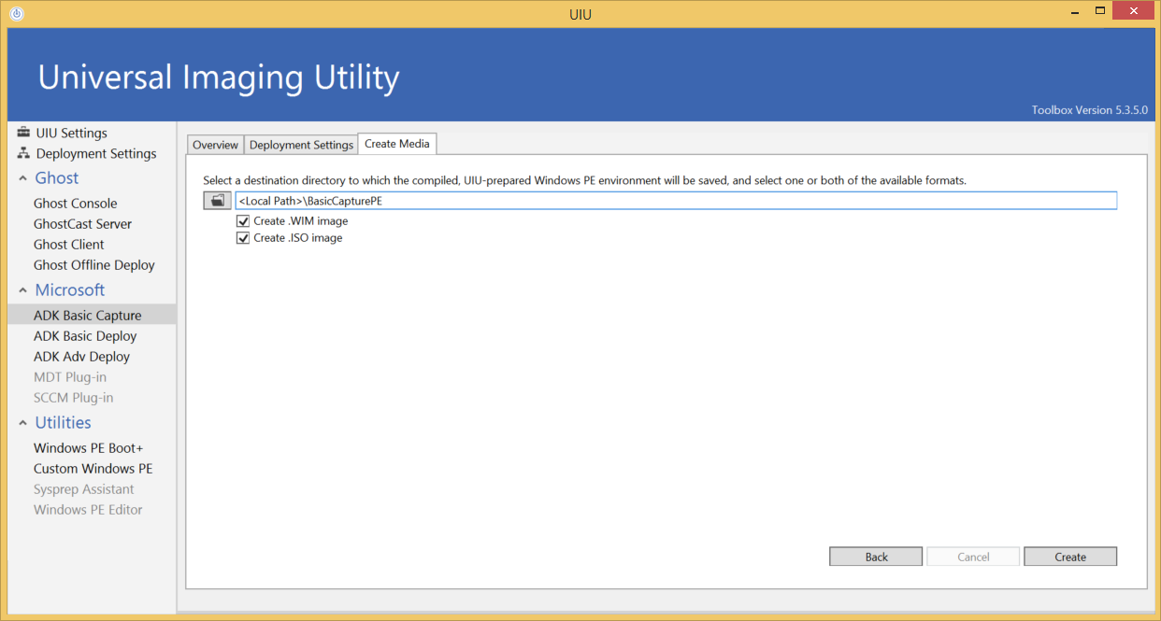The height and width of the screenshot is (621, 1161).
Task: Maximize the UIU window
Action: [x=1100, y=11]
